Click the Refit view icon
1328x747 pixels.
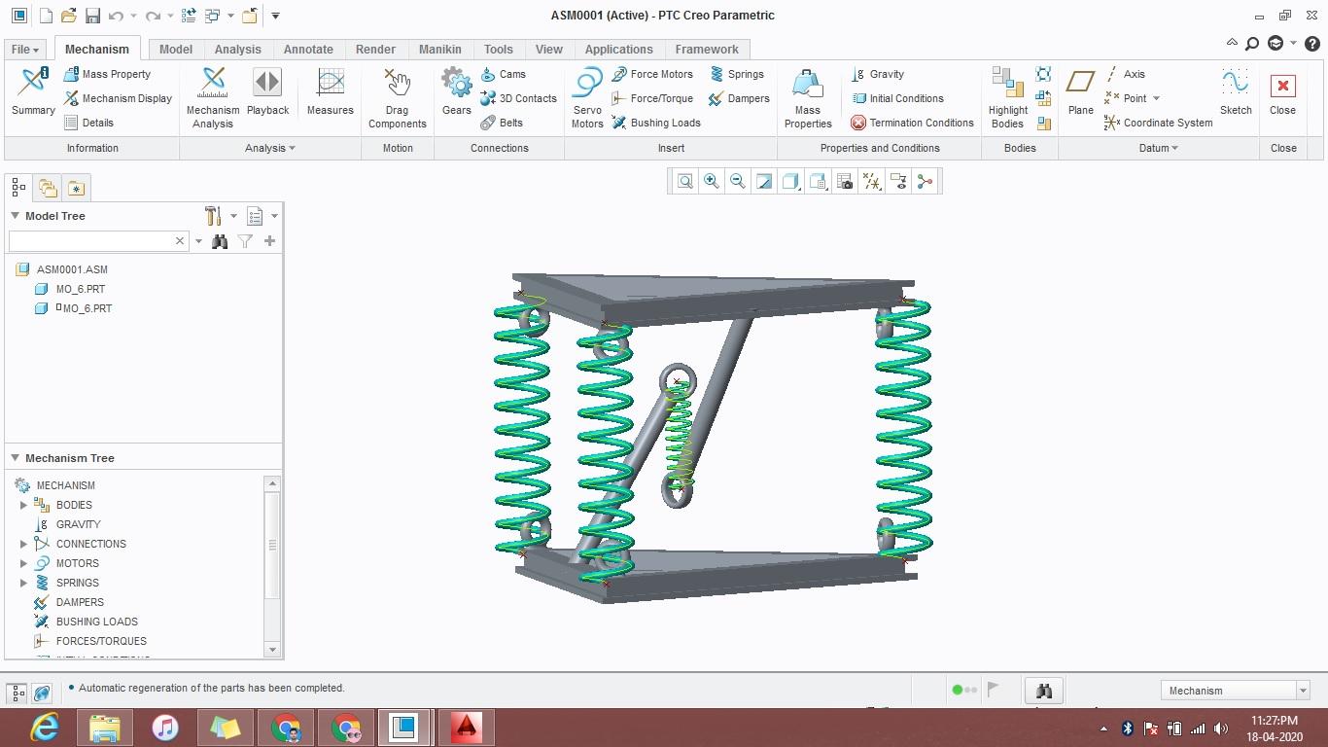685,181
